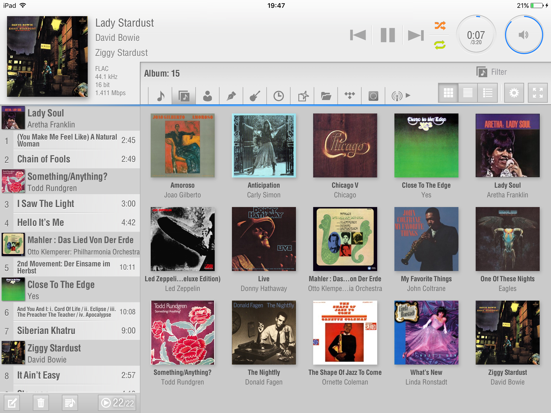The width and height of the screenshot is (551, 413).
Task: Pause the current track
Action: click(x=388, y=35)
